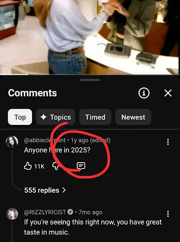Sort comments by Newest
Viewport: 180px width, 242px height.
(x=133, y=117)
